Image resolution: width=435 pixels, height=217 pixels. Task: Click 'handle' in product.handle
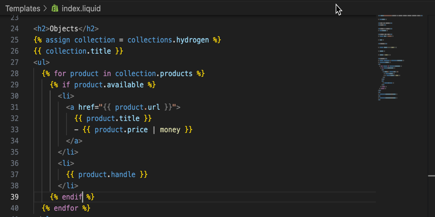[x=123, y=174]
